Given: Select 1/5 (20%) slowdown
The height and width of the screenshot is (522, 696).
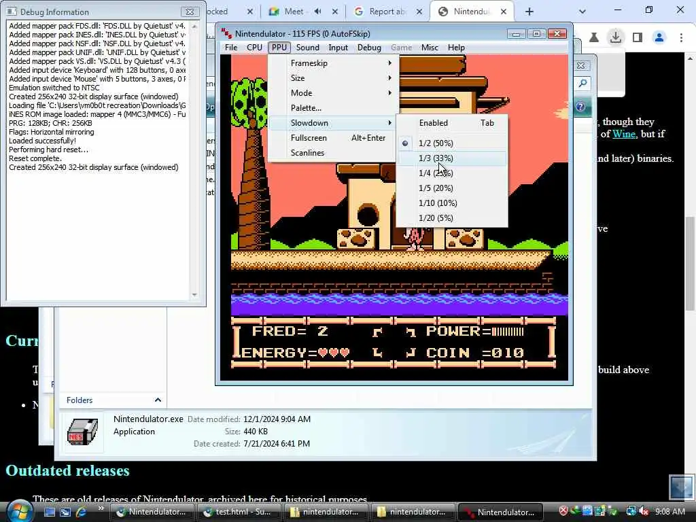Looking at the screenshot, I should coord(452,188).
